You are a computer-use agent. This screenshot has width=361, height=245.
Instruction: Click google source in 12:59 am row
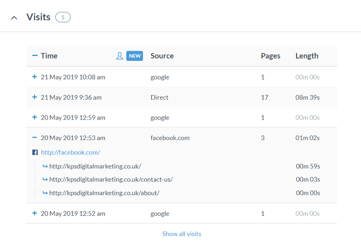pos(160,118)
